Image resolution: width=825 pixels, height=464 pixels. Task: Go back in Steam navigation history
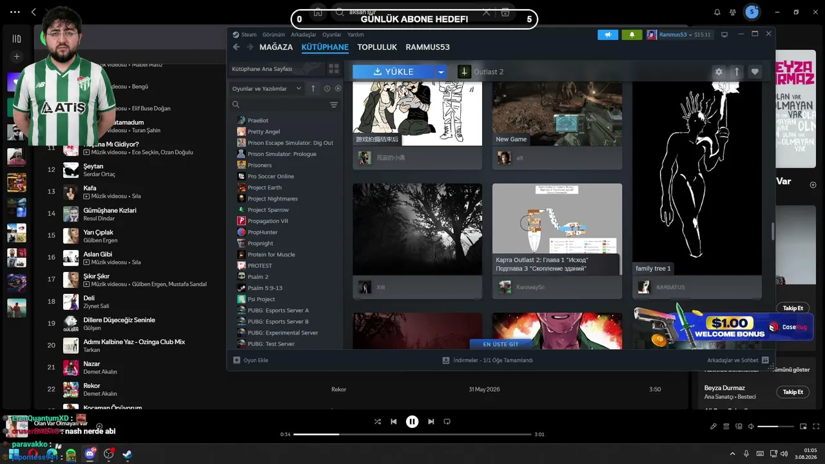tap(236, 47)
